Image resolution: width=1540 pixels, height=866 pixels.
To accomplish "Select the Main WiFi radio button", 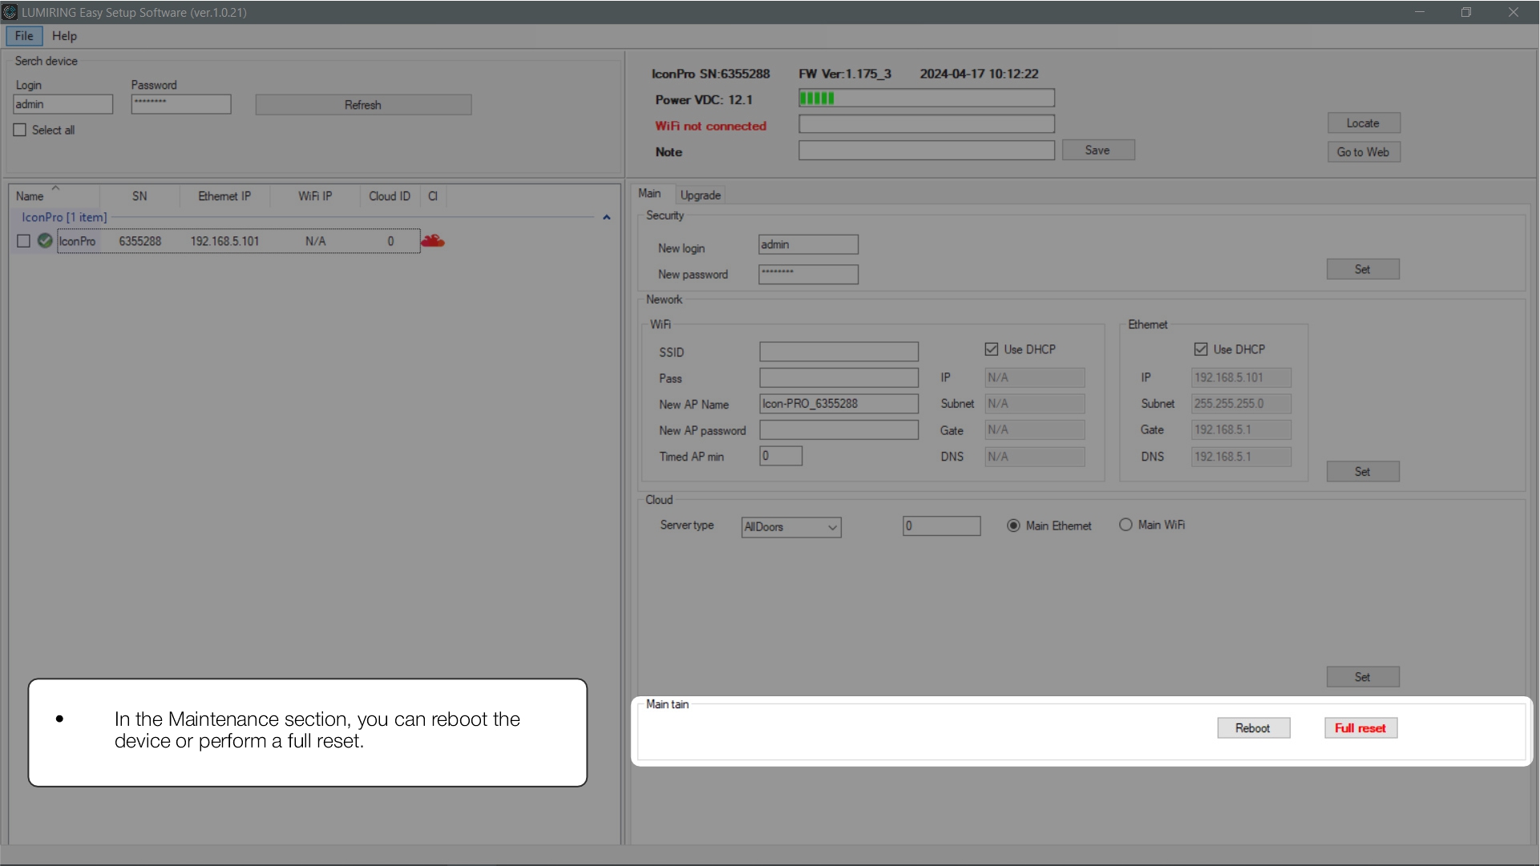I will click(1126, 525).
